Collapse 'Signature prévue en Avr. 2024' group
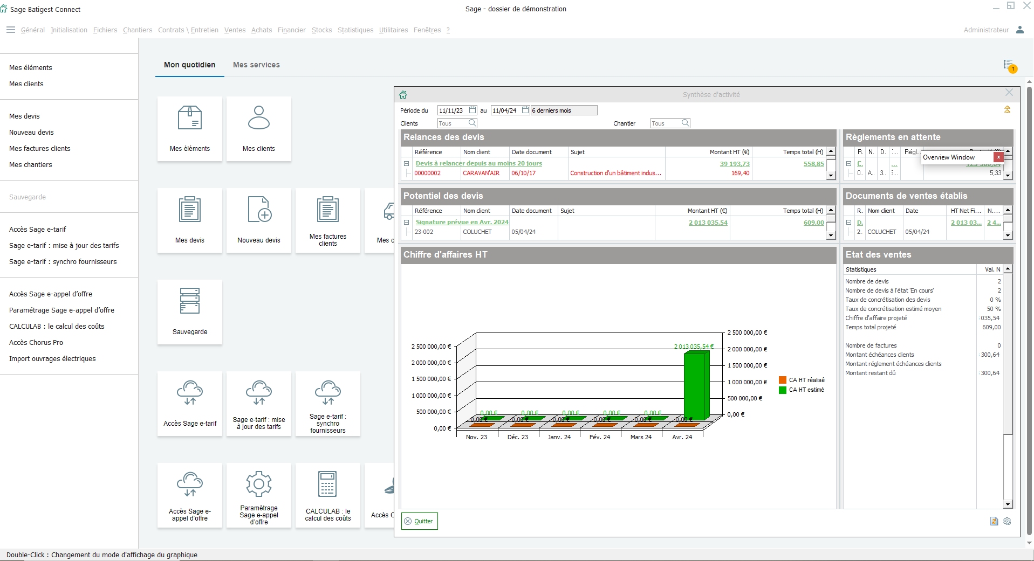1034x561 pixels. click(406, 222)
